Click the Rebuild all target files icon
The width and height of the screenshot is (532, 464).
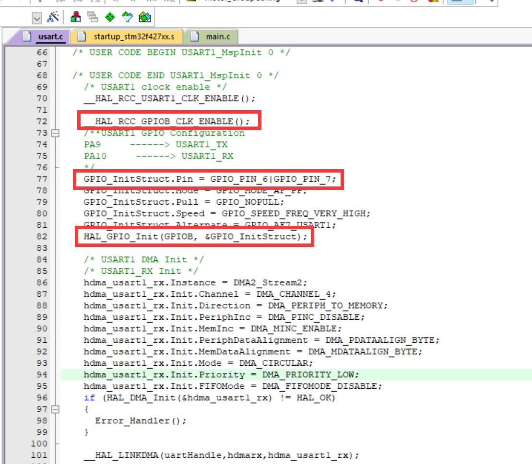tap(109, 17)
